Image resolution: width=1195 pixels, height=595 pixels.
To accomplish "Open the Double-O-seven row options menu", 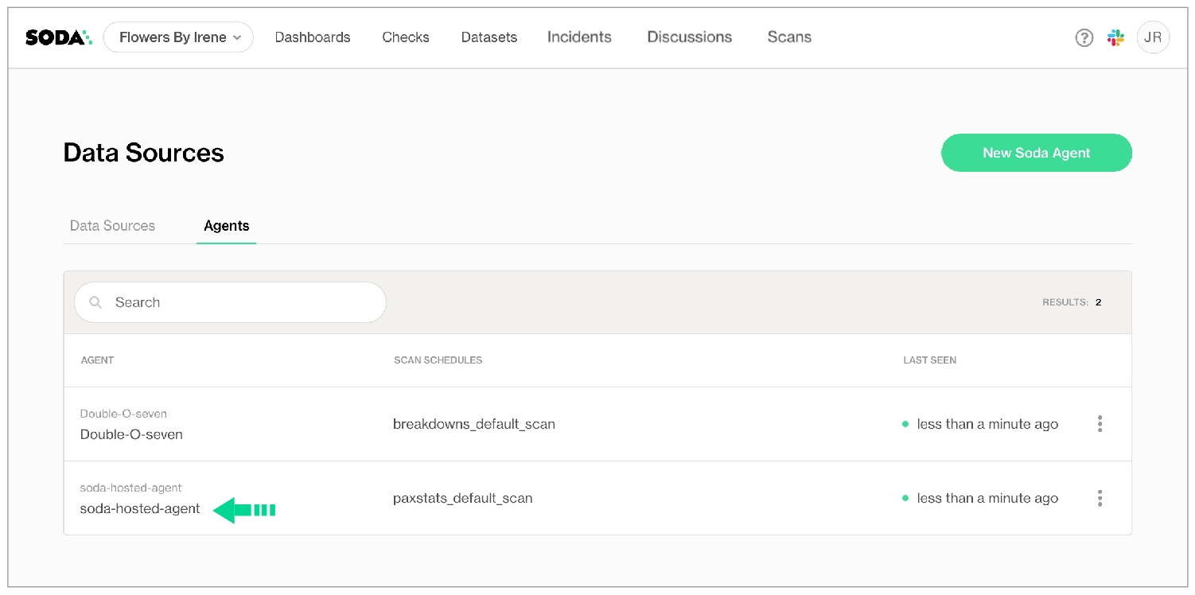I will pyautogui.click(x=1100, y=424).
